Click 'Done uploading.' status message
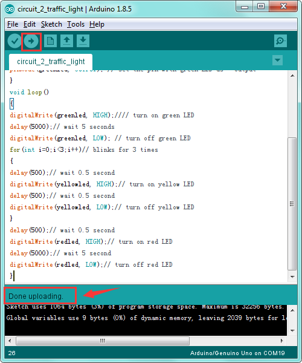The image size is (302, 363). tap(36, 296)
